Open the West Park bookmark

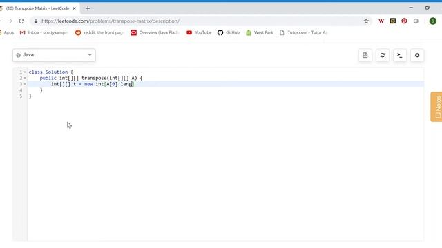click(x=260, y=32)
